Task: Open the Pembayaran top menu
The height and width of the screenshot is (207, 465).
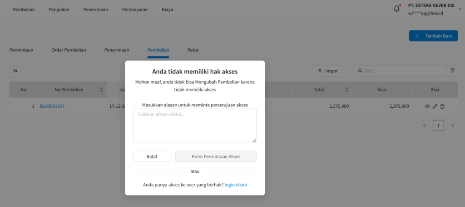Action: [135, 10]
